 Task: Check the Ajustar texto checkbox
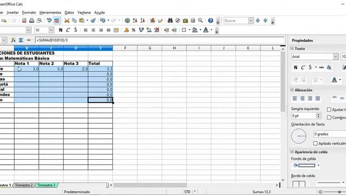pos(329,109)
